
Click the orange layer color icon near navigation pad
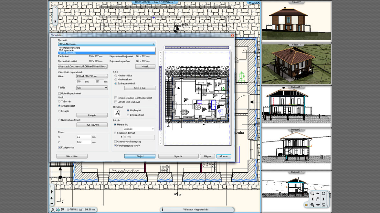(307, 205)
